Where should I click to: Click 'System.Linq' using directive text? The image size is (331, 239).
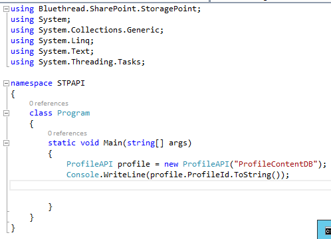64,40
